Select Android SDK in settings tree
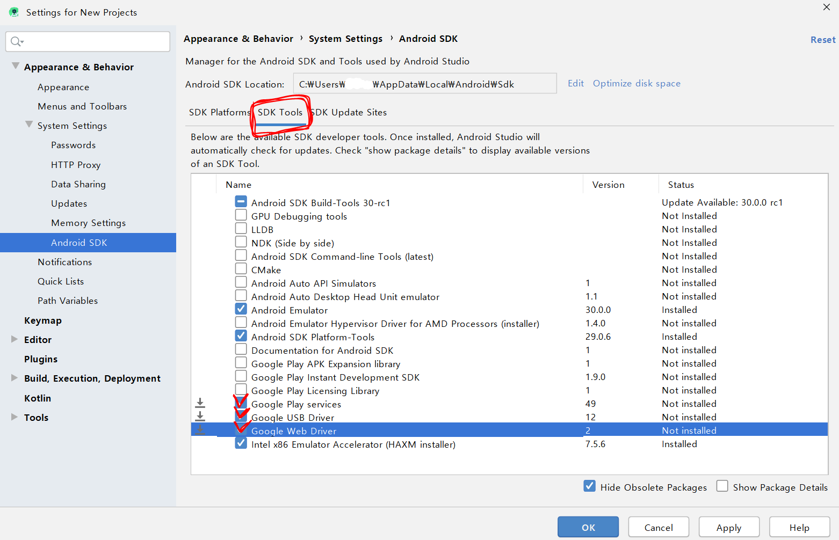 (88, 243)
